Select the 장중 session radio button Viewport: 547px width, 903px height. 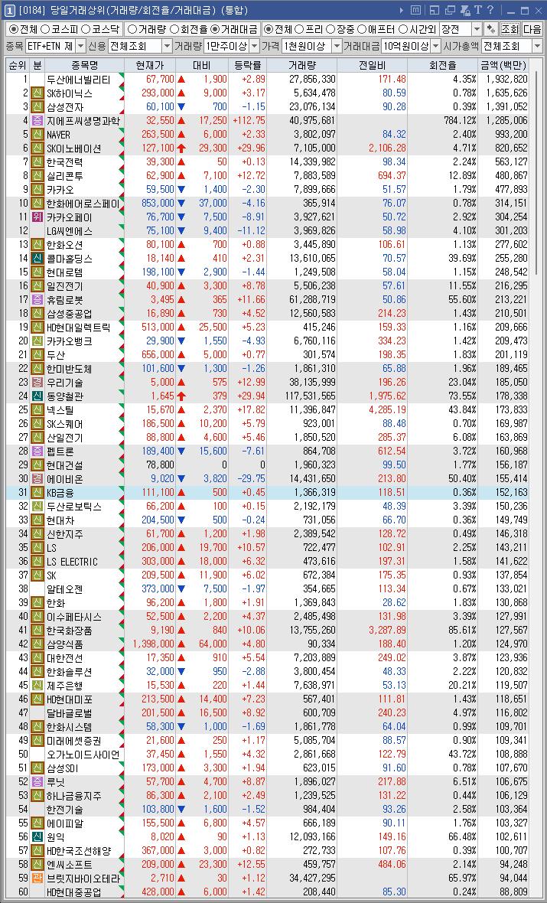(339, 29)
